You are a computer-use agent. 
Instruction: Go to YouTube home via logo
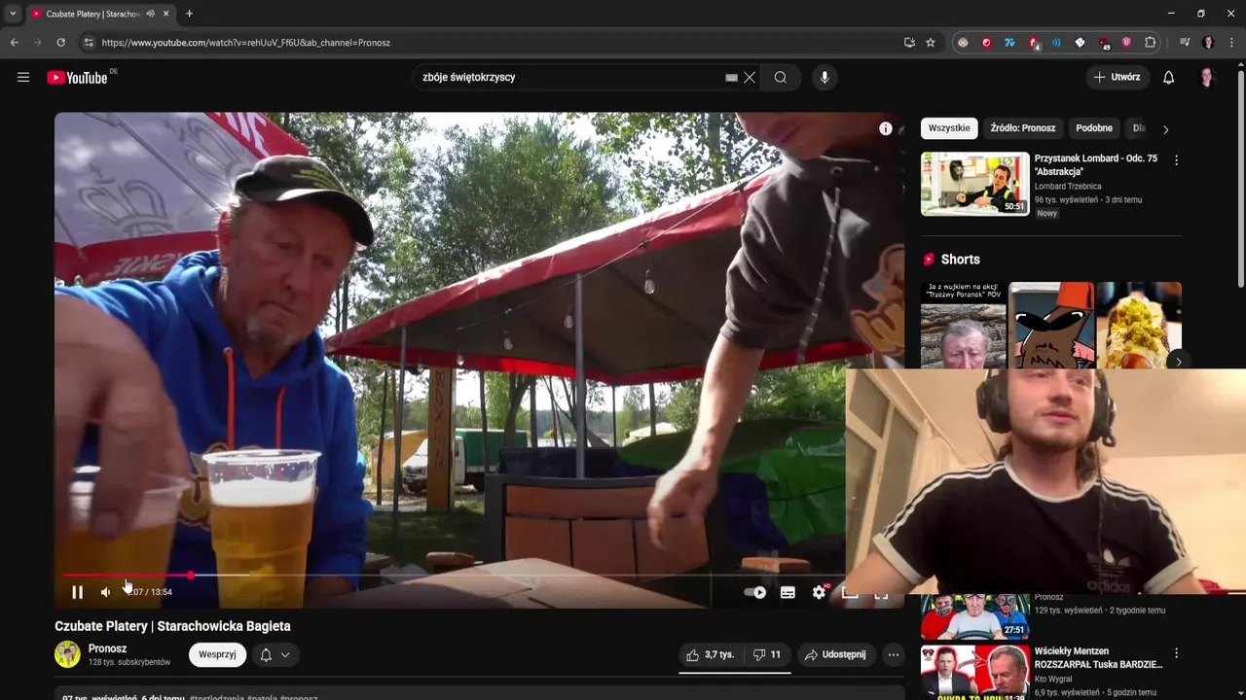[78, 78]
